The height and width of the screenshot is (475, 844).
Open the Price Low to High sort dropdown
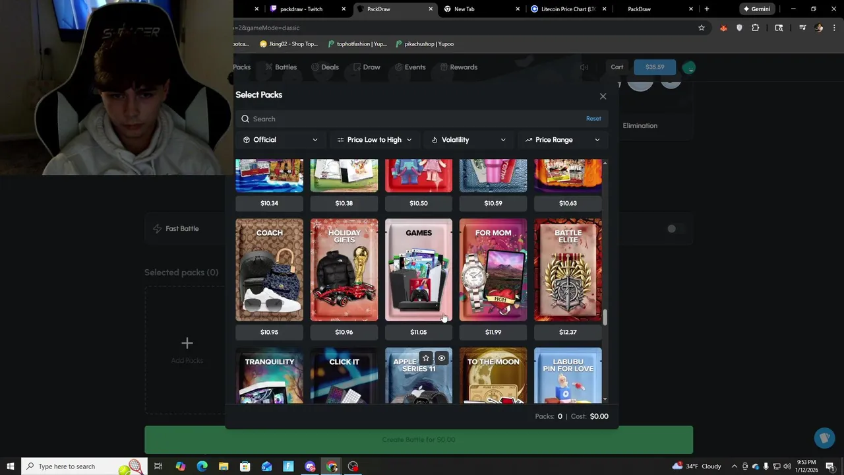tap(374, 140)
